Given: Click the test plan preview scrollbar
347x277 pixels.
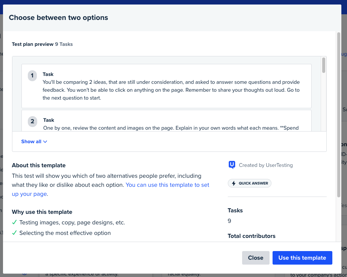Looking at the screenshot, I should coord(323,65).
